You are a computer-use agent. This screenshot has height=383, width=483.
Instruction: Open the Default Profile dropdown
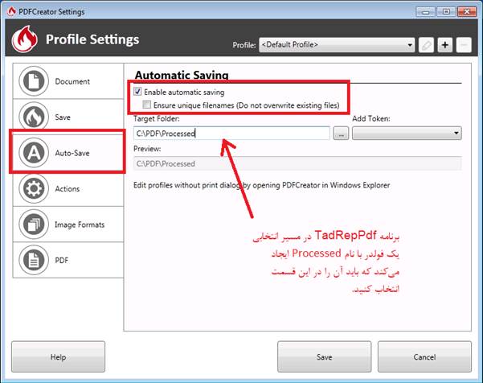(x=337, y=45)
